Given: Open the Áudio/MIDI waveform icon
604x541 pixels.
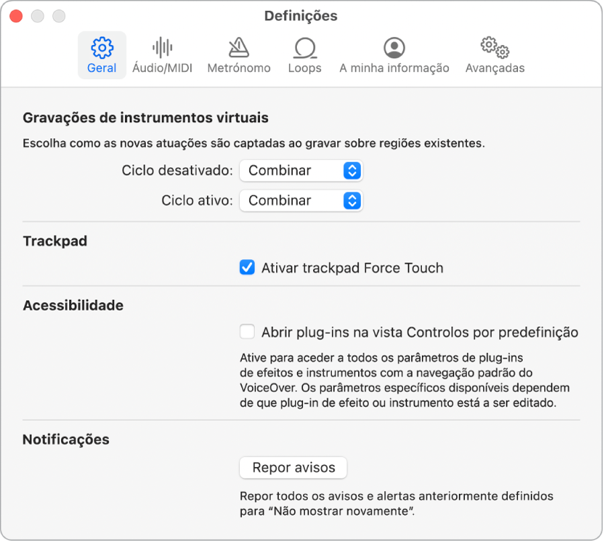Looking at the screenshot, I should point(162,47).
